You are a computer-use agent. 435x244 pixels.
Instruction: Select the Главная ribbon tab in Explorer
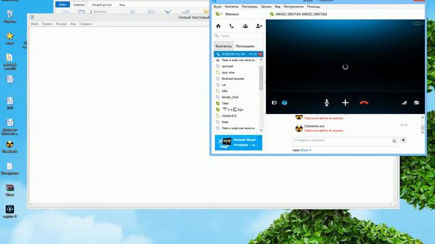click(x=79, y=5)
